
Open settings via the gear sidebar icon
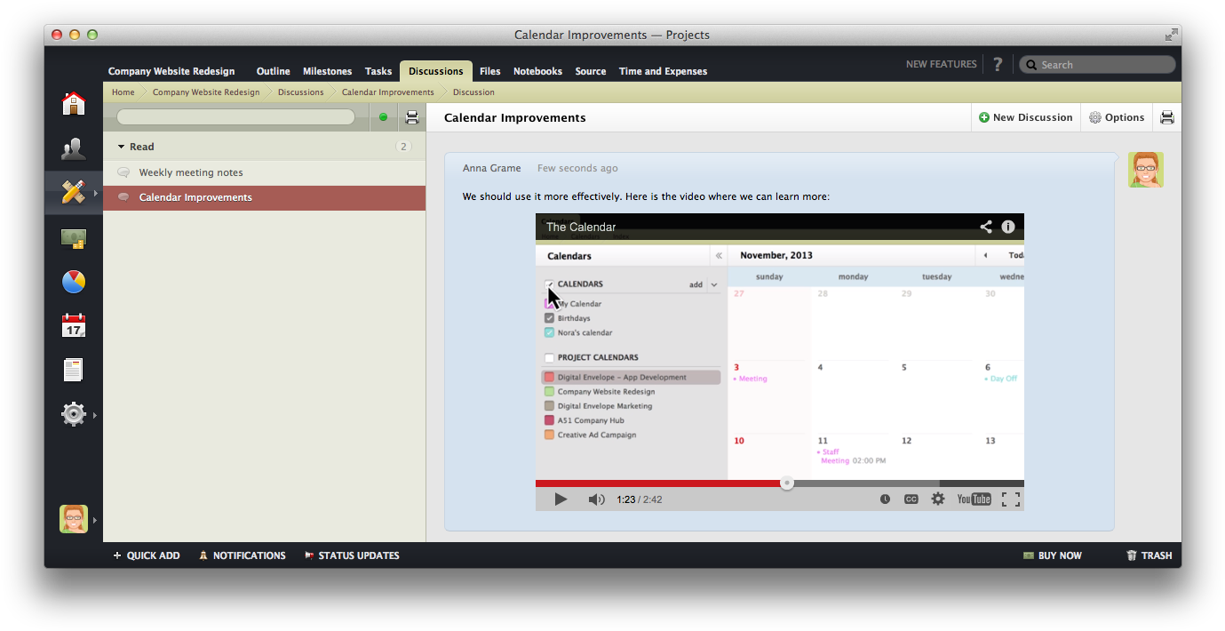[74, 413]
